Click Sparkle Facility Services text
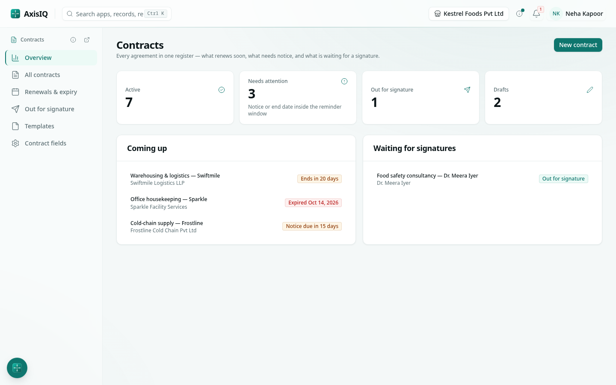This screenshot has width=616, height=385. [159, 207]
